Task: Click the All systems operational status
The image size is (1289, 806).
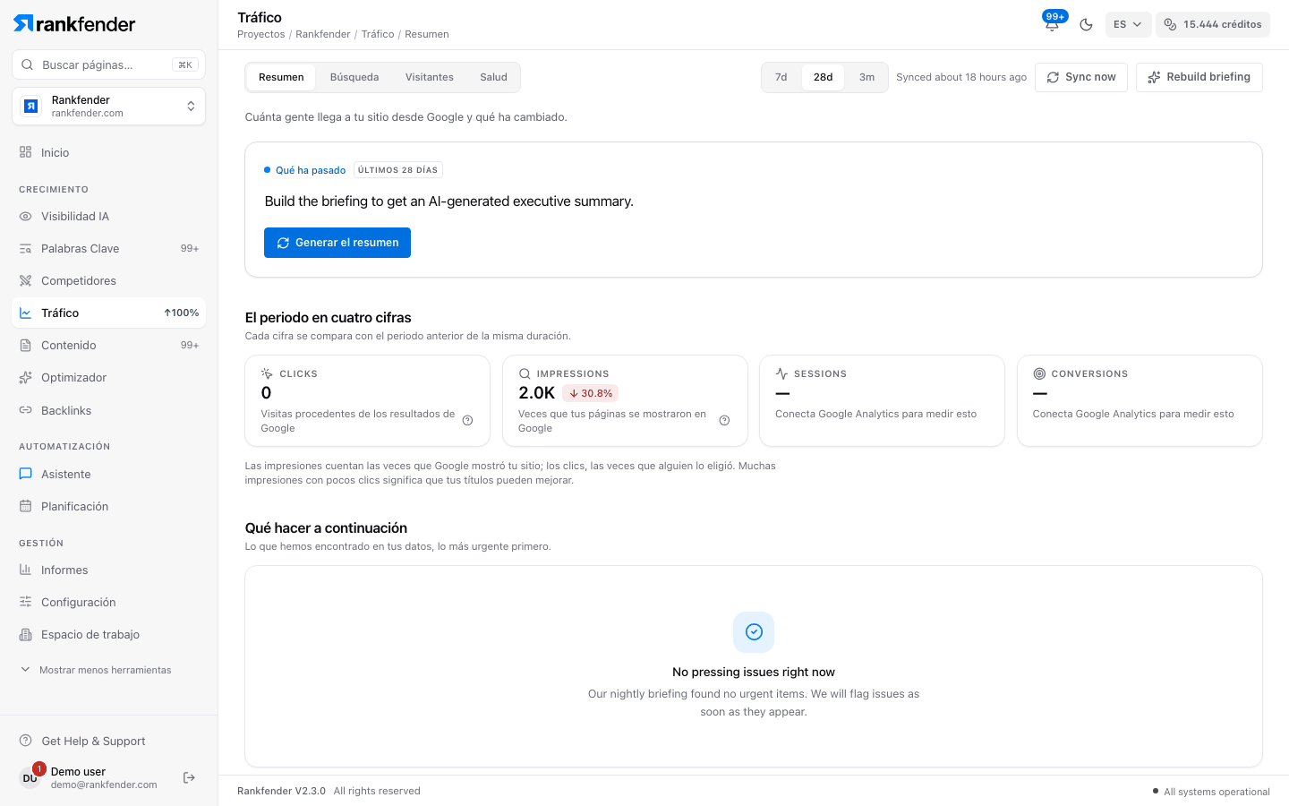Action: (x=1212, y=792)
